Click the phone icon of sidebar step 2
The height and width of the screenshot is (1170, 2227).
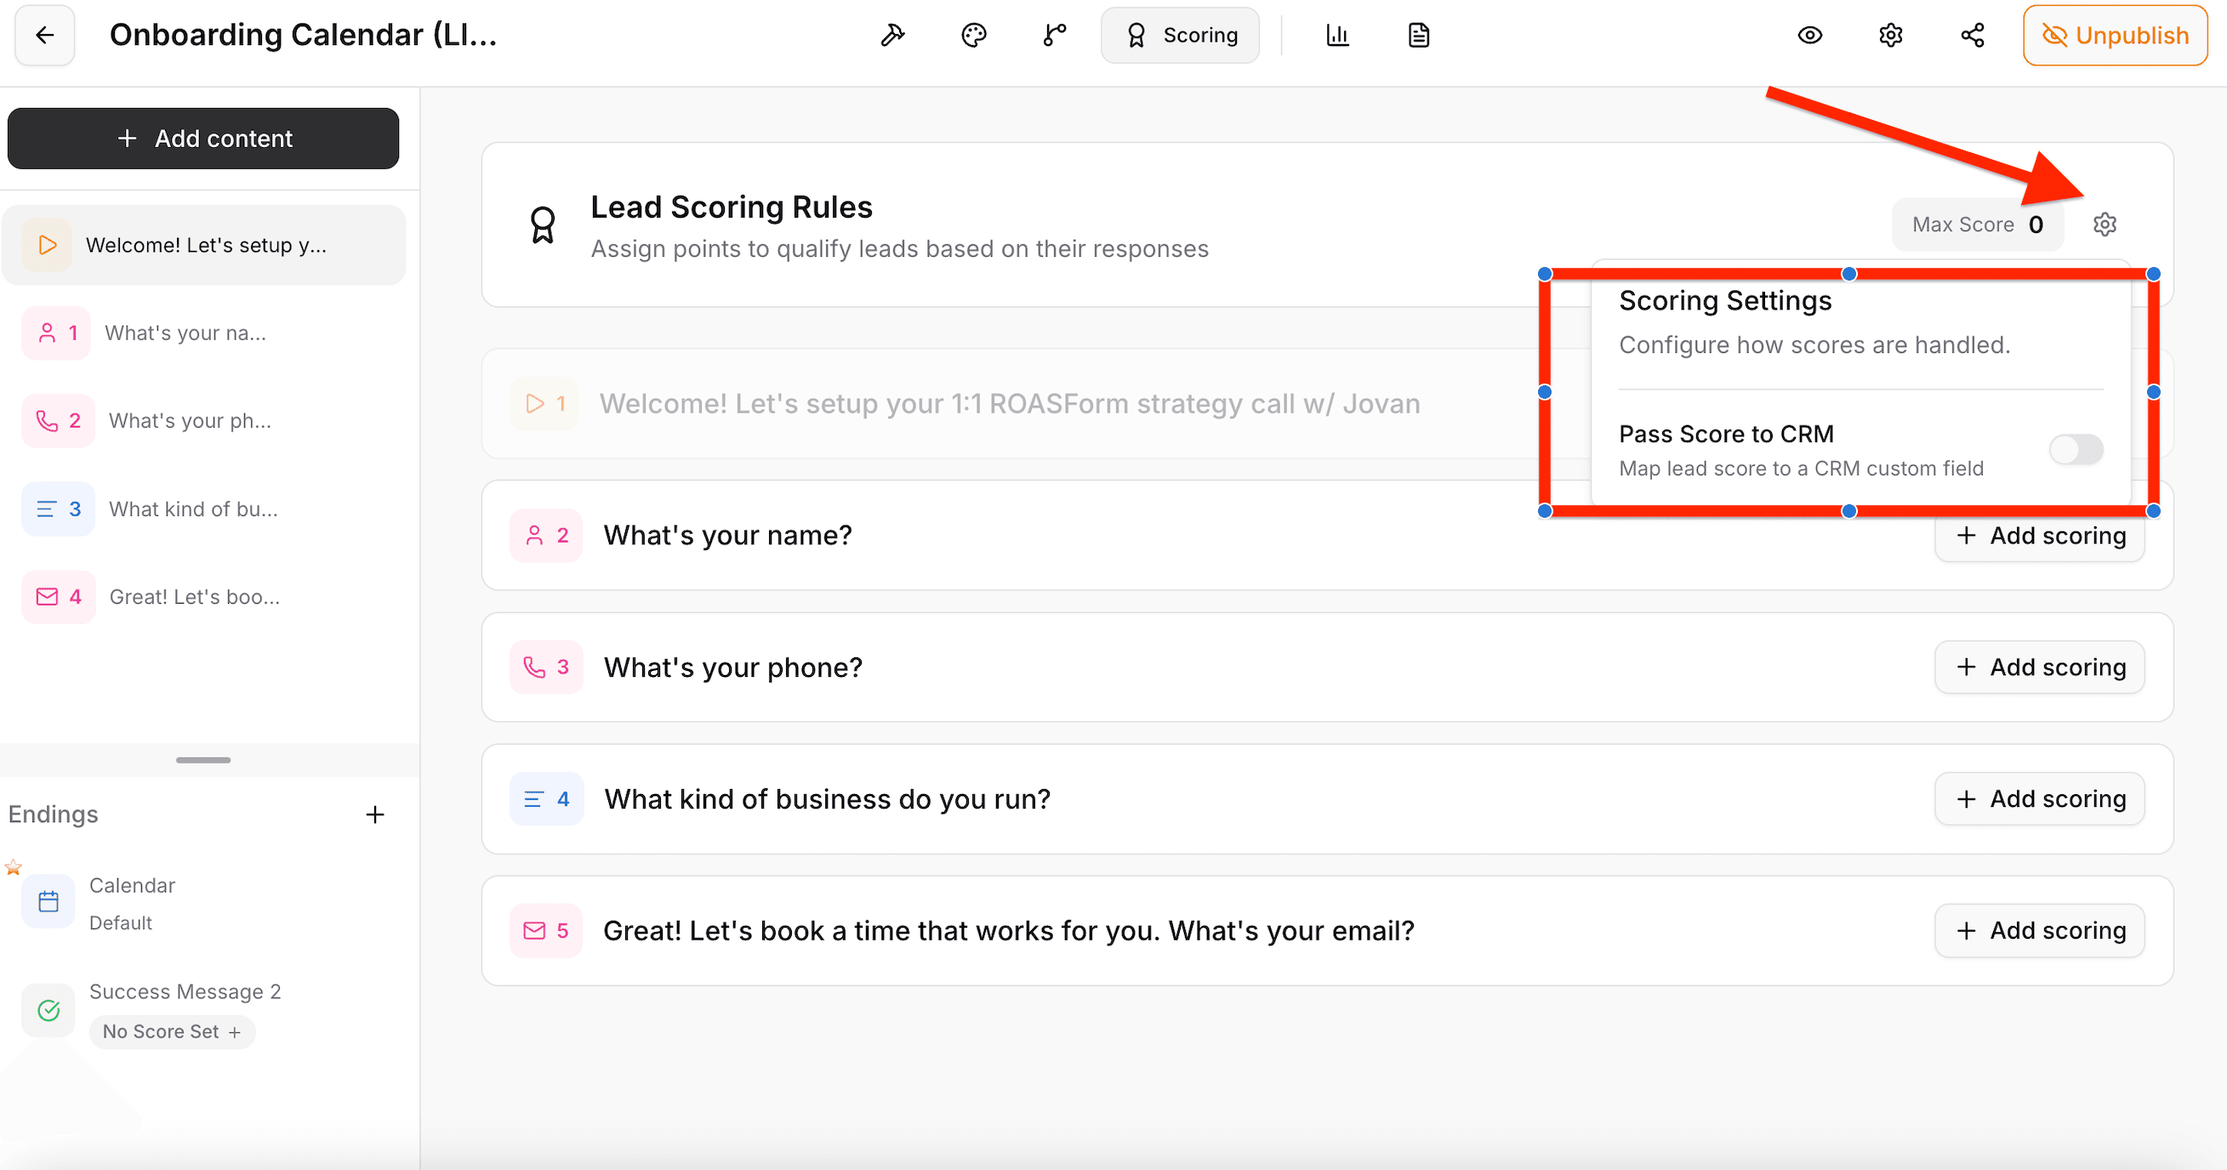47,421
